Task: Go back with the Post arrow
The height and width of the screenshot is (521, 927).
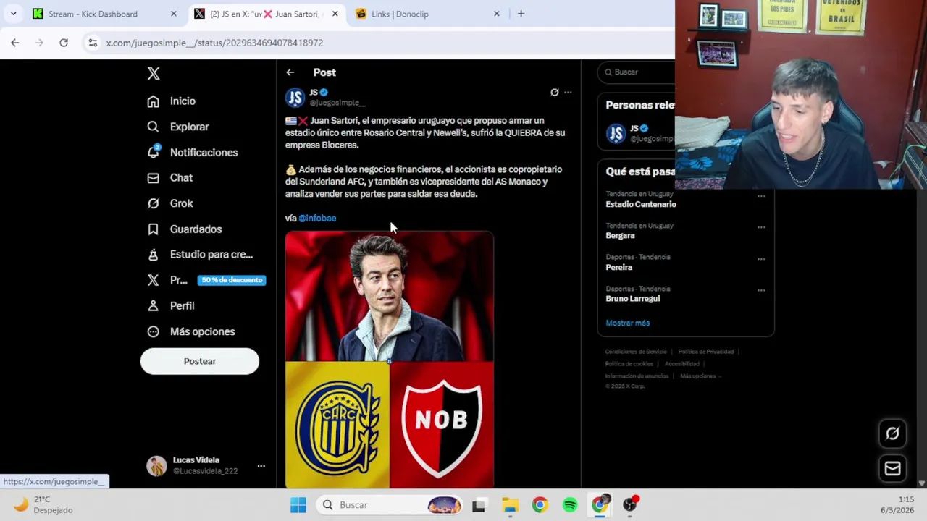Action: point(290,72)
